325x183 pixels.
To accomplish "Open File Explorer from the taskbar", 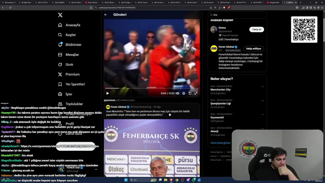I will tap(166, 180).
